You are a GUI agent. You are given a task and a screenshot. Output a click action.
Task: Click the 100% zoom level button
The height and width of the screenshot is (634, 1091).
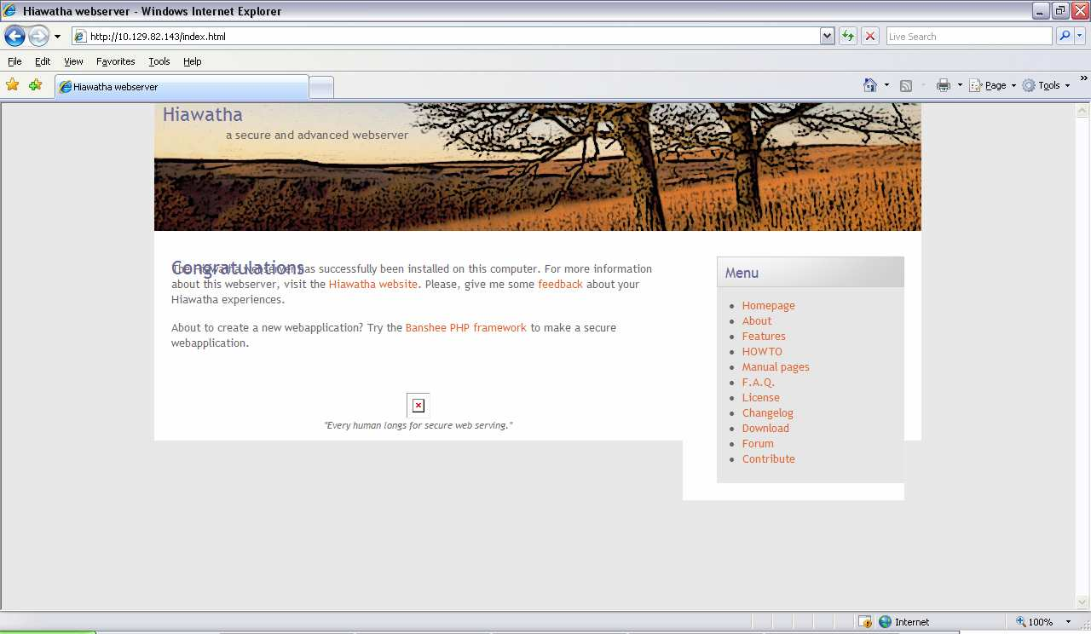pyautogui.click(x=1034, y=622)
